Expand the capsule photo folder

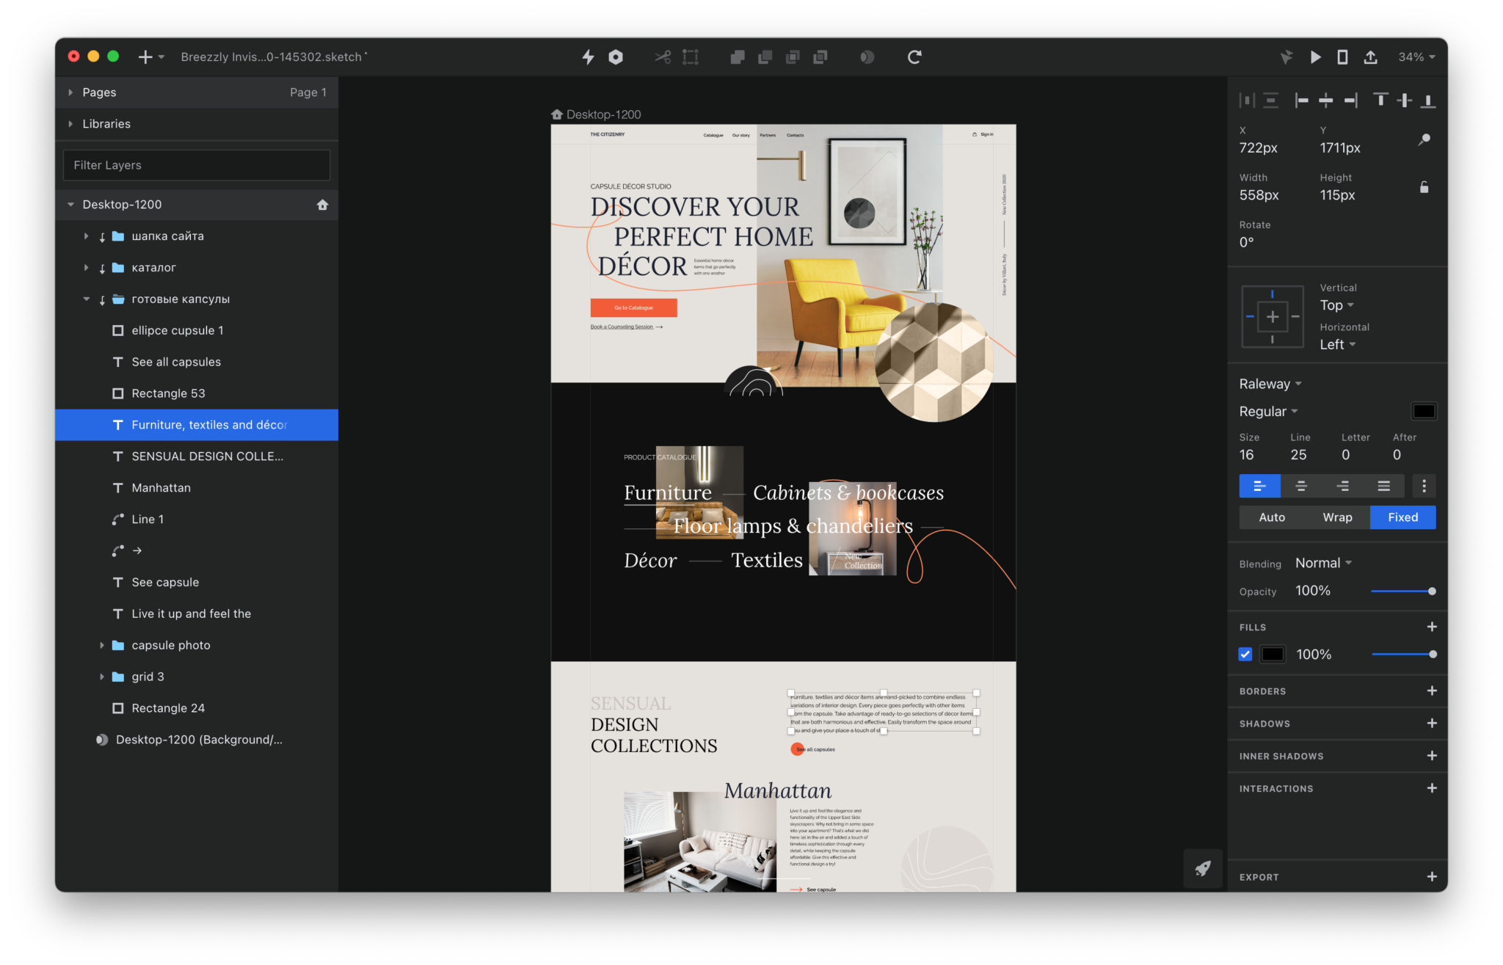click(x=101, y=645)
